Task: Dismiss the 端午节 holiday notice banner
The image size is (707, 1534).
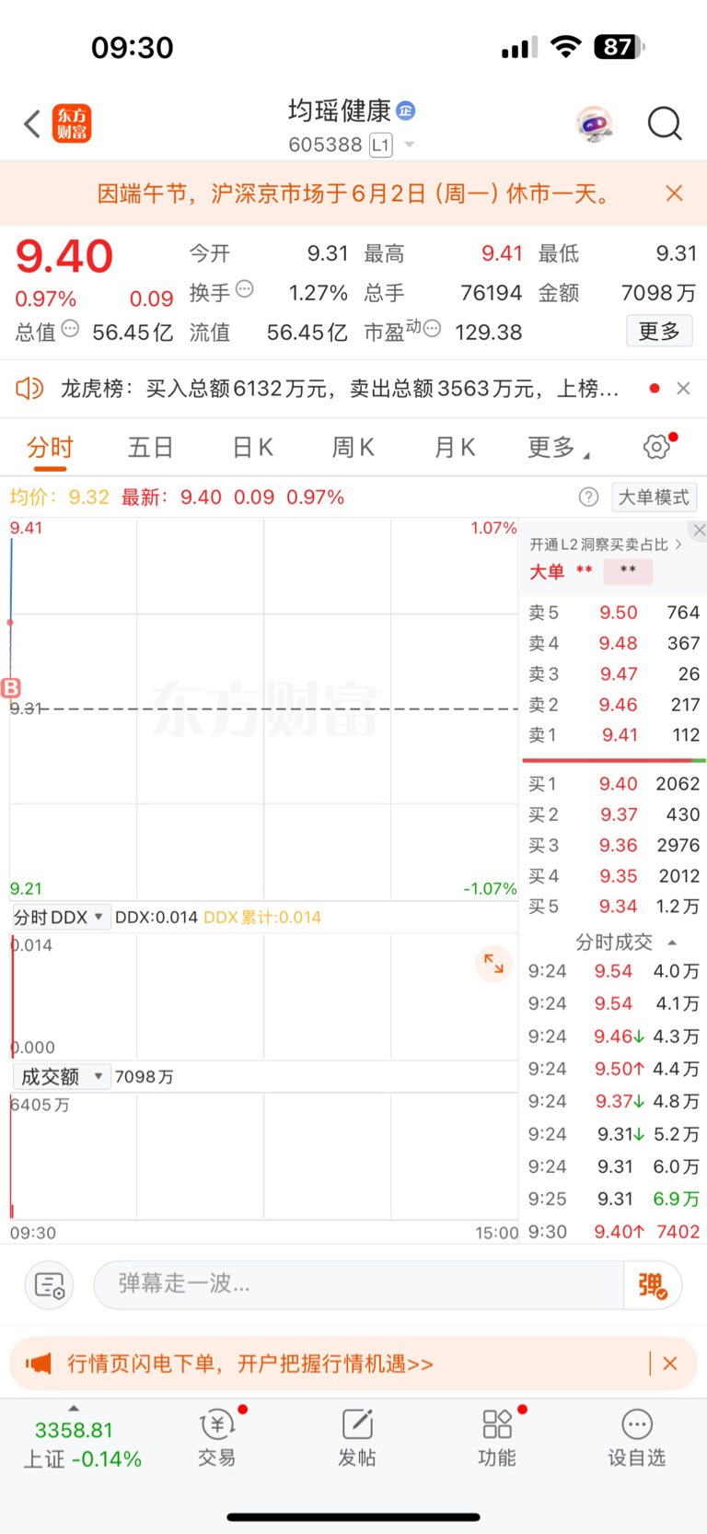Action: click(674, 193)
